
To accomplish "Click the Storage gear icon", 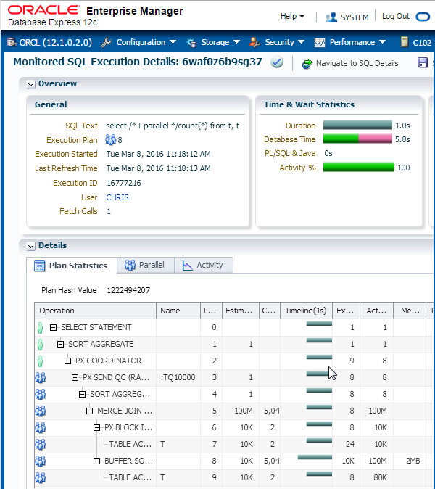I will [x=191, y=42].
